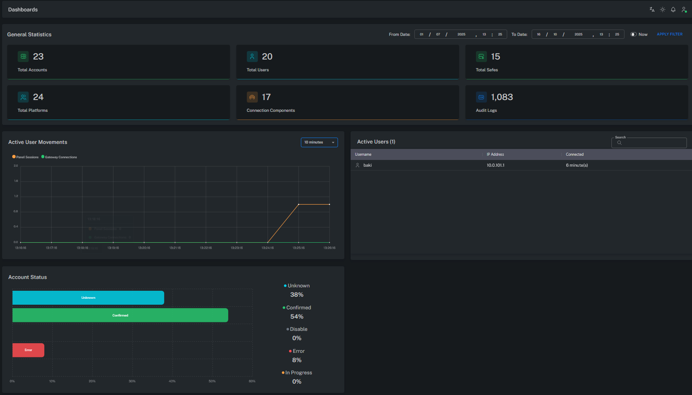Switch to light theme via sun icon
Viewport: 692px width, 395px height.
(x=662, y=9)
